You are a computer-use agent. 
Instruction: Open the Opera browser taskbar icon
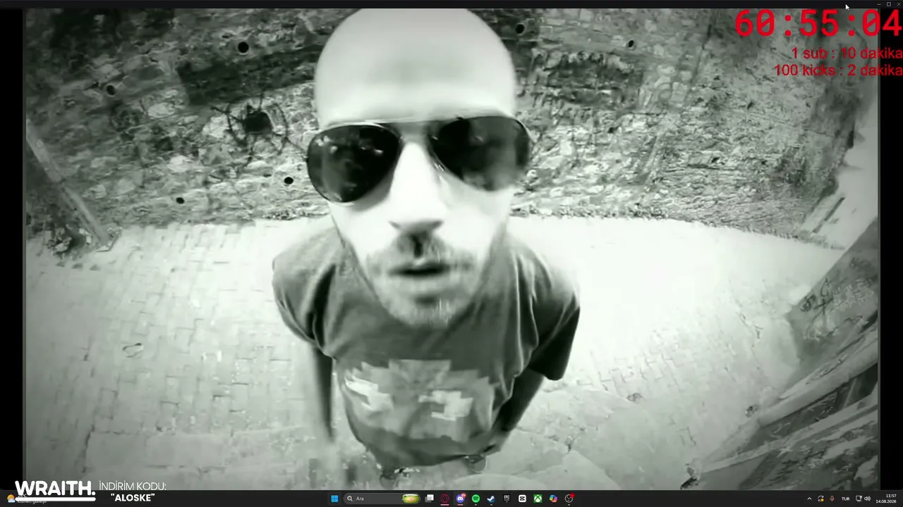point(445,499)
